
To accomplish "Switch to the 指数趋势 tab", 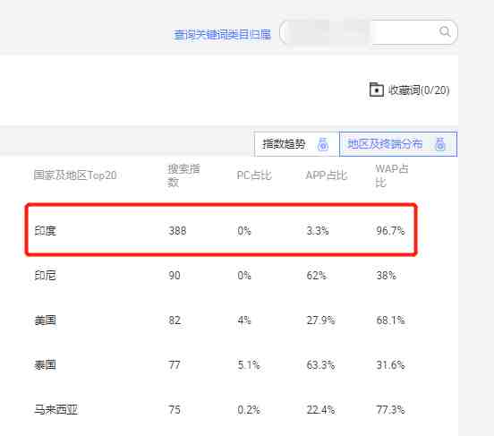I will coord(297,144).
